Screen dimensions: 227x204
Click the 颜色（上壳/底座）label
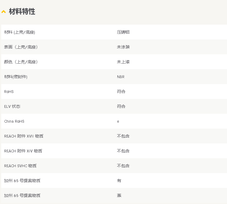[x=21, y=62]
